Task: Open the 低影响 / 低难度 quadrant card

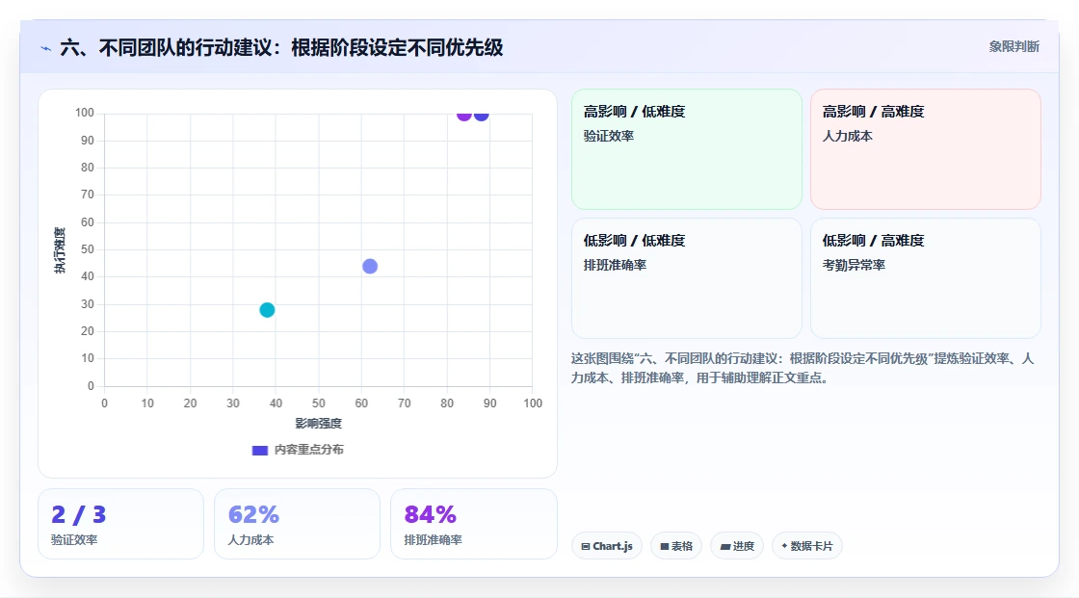Action: [687, 278]
